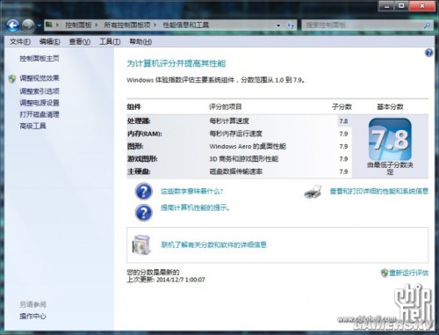
Task: Click the 内存(RAM) row label
Action: (x=144, y=134)
